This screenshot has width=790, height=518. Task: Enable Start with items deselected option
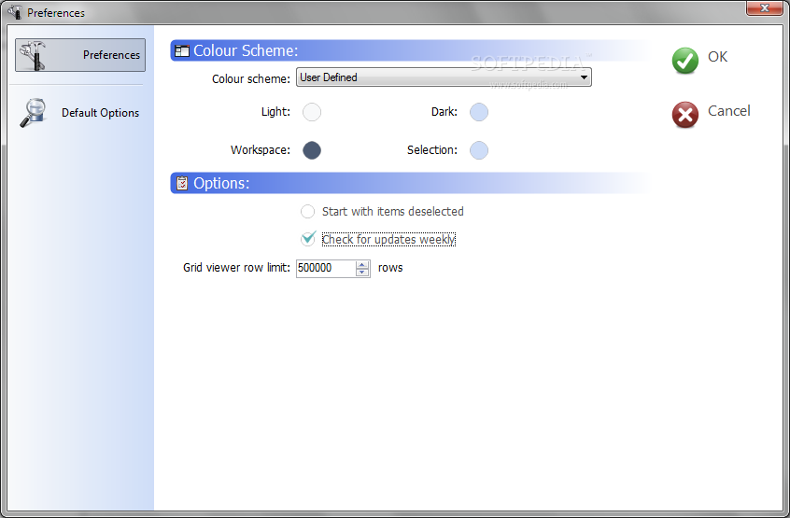click(x=308, y=212)
